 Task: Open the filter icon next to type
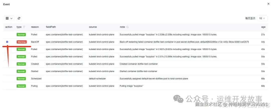point(24,27)
